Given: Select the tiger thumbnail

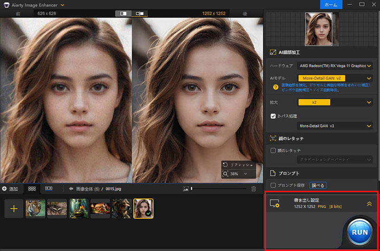Looking at the screenshot, I should (35, 208).
